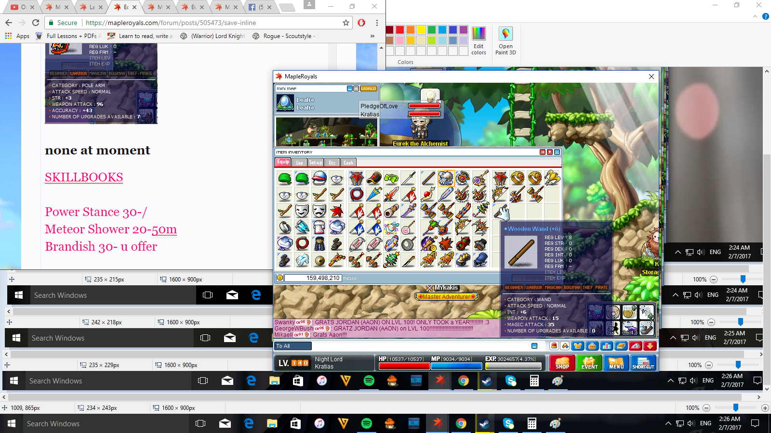Screen dimensions: 771x433
Task: Select the crying white mask item
Action: 319,211
